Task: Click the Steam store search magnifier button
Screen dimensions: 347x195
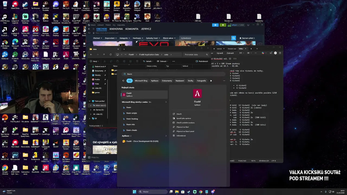Action: click(x=234, y=38)
